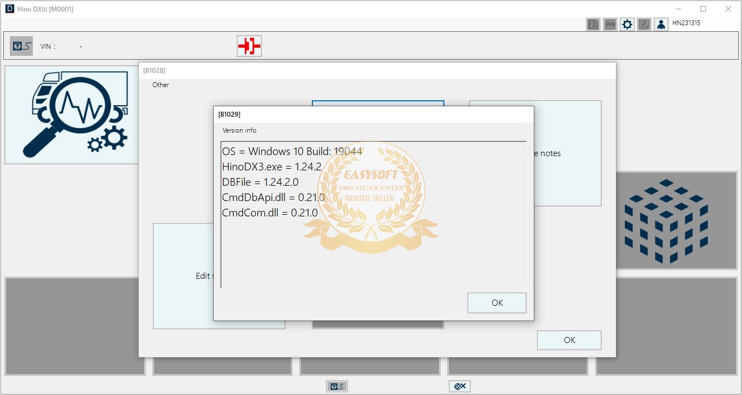The width and height of the screenshot is (742, 395).
Task: Click the red vehicle connection icon
Action: pyautogui.click(x=249, y=46)
